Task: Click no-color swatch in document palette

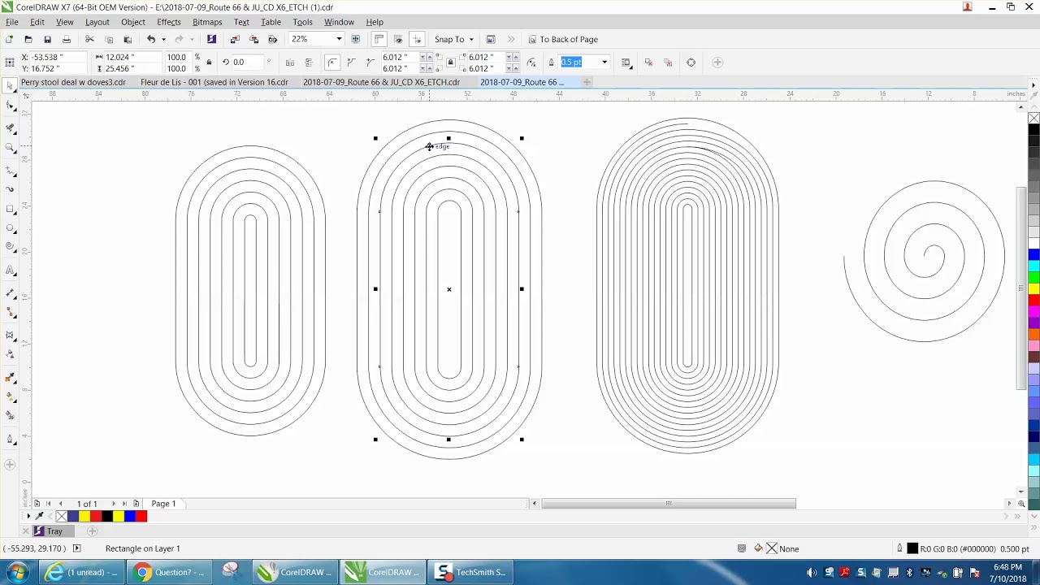Action: click(61, 516)
